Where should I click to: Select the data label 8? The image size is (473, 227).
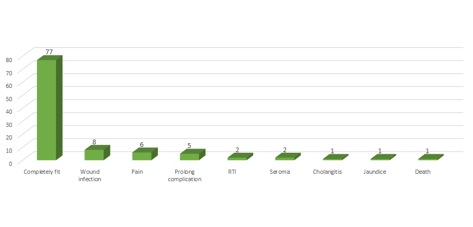pyautogui.click(x=94, y=142)
